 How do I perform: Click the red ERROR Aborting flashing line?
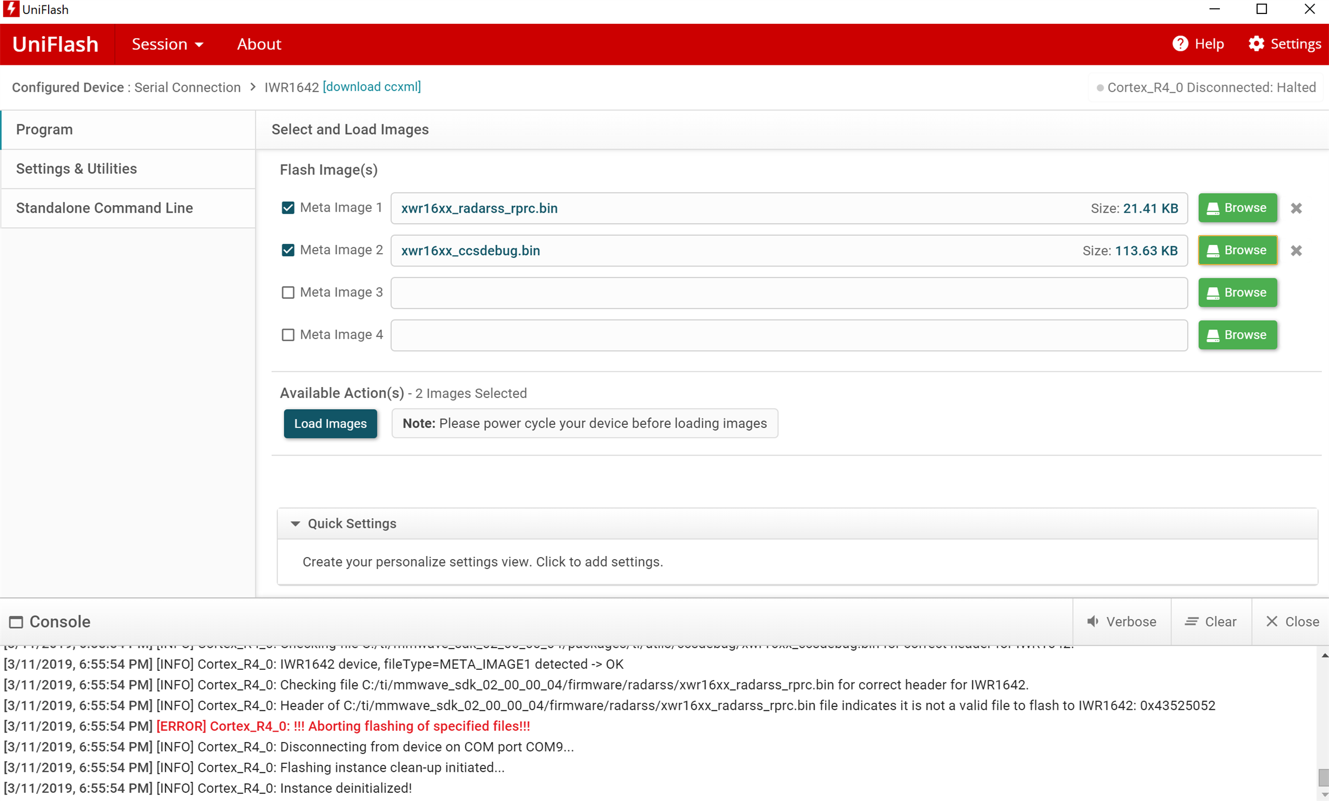(x=343, y=726)
